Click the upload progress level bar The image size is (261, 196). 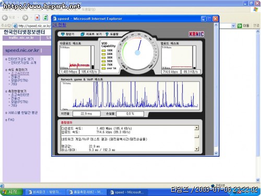(194, 57)
